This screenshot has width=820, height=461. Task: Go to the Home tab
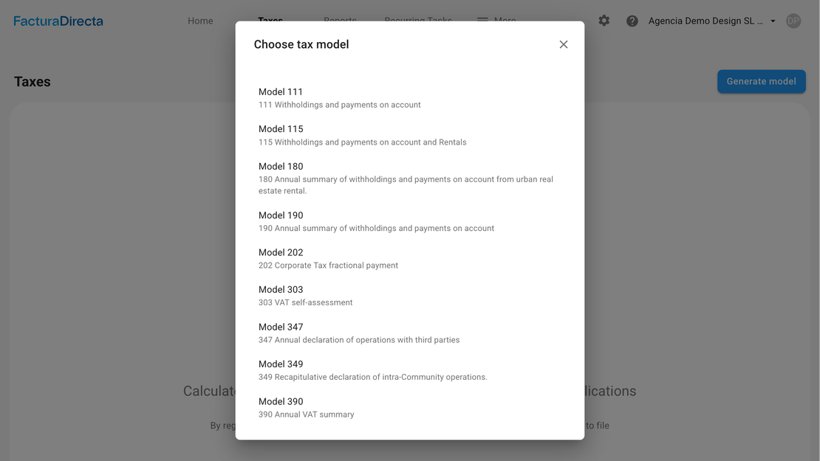(x=200, y=21)
